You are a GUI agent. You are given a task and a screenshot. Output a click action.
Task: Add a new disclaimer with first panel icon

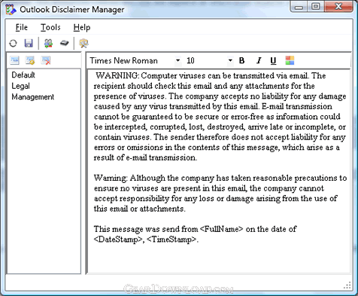[x=14, y=60]
